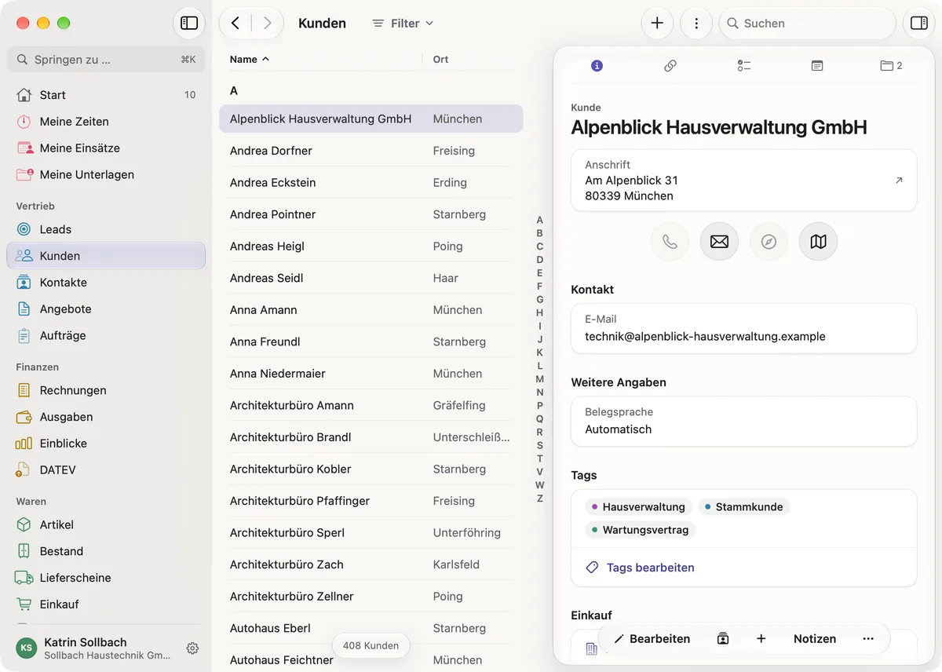
Task: Select the Alpenblick Hausverwaltung GmbH row
Action: 371,119
